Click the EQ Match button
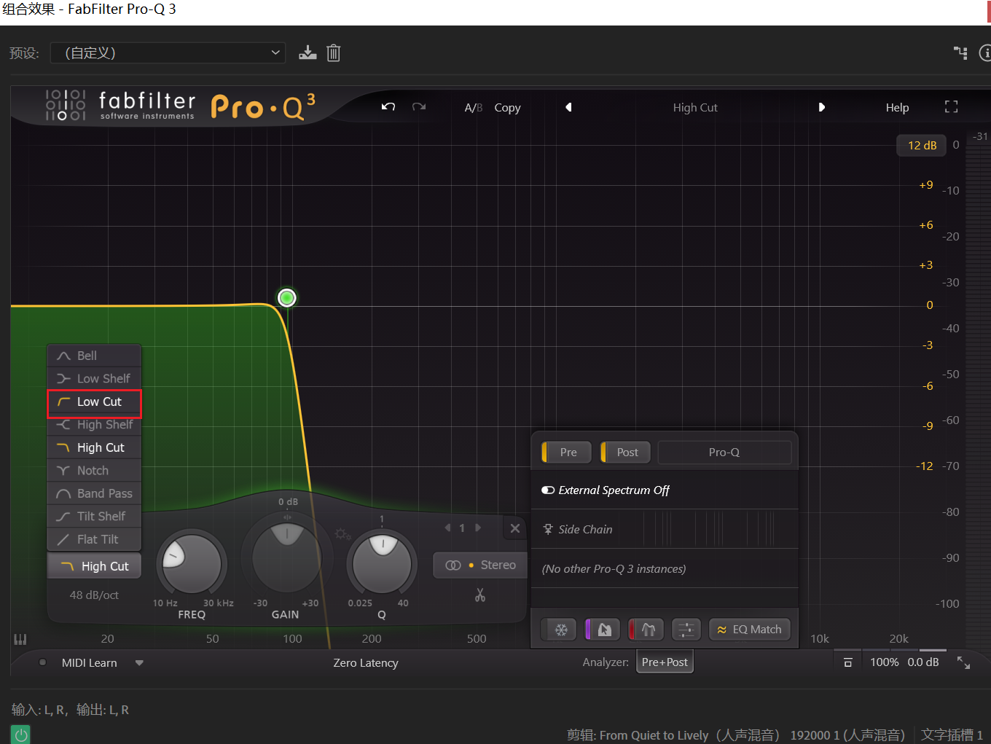This screenshot has width=991, height=744. pos(749,630)
